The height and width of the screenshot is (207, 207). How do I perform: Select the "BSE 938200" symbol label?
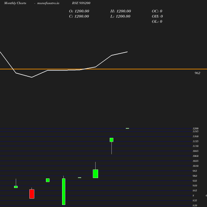coord(81,3)
